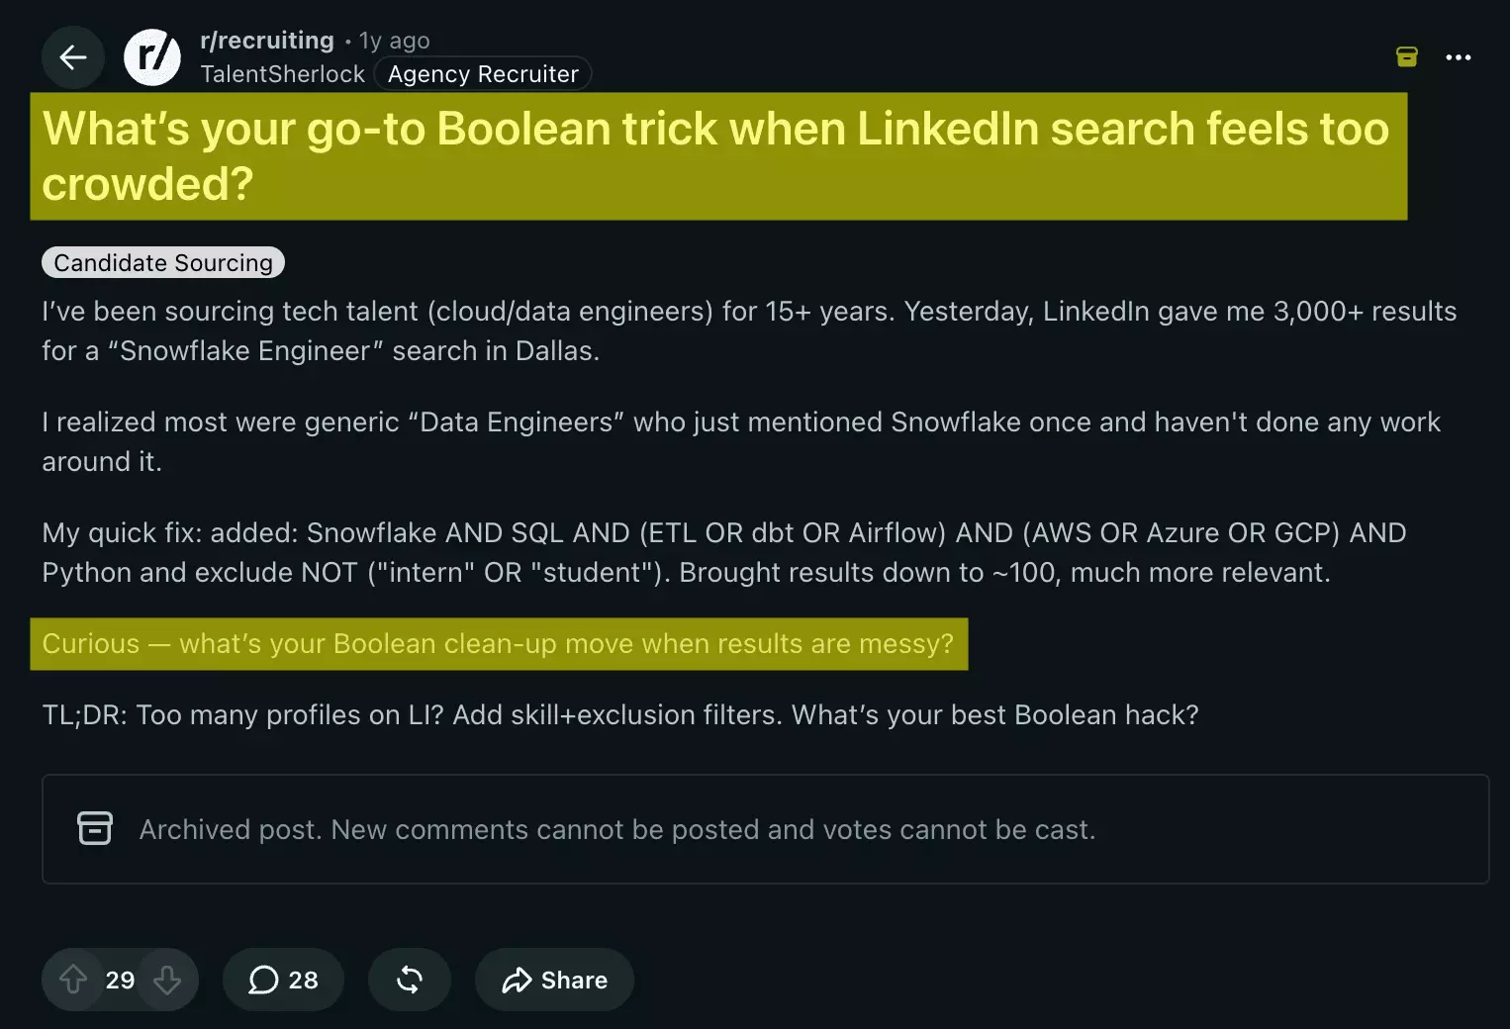Open the three-dot post options menu
This screenshot has height=1029, width=1510.
pyautogui.click(x=1459, y=57)
